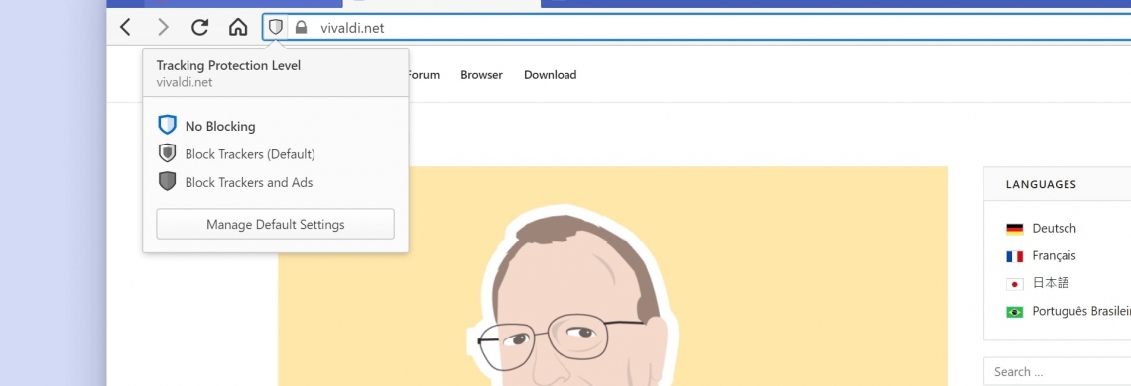
Task: Switch language to 日本語
Action: click(x=1051, y=283)
